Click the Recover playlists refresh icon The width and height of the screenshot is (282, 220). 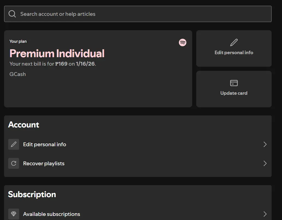click(x=14, y=163)
